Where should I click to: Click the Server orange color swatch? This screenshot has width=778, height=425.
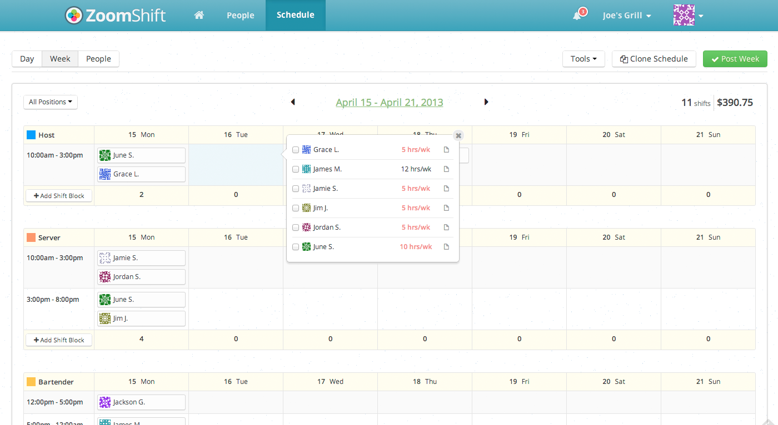[31, 237]
